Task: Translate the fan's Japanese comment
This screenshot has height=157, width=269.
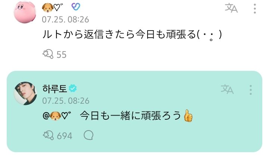Action: pos(231,8)
